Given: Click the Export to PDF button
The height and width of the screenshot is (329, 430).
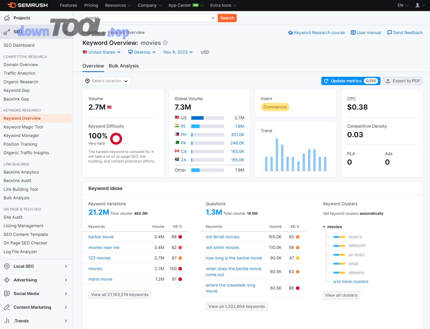Looking at the screenshot, I should click(403, 81).
